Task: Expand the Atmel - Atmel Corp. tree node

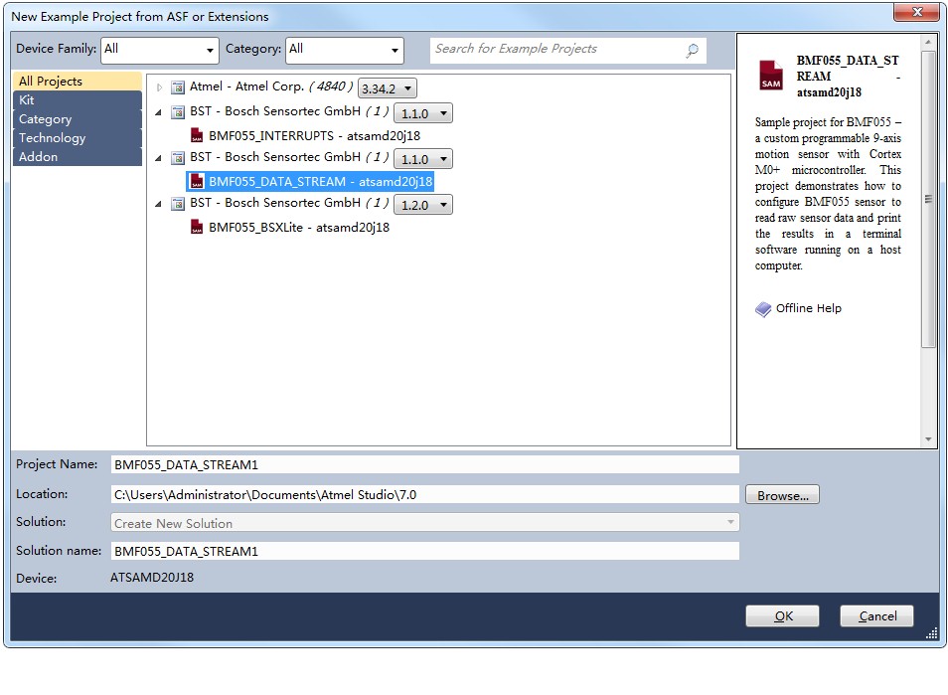Action: coord(159,87)
